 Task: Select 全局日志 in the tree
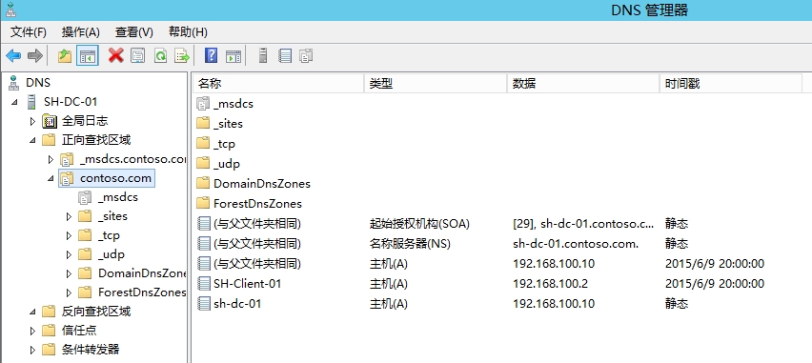click(85, 121)
